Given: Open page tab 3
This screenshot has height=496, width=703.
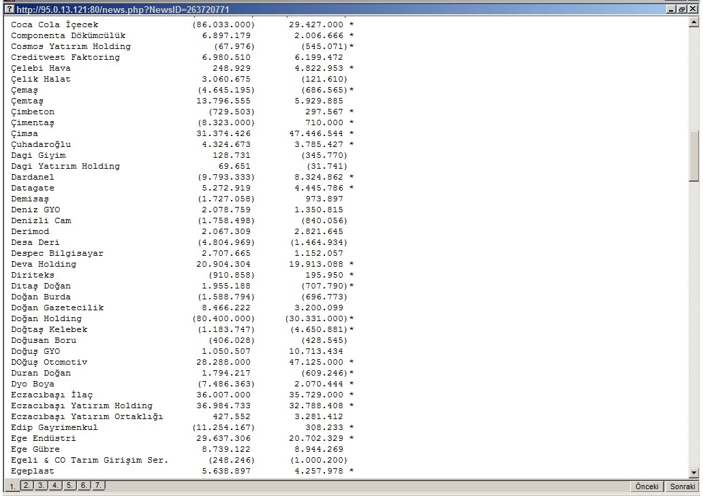Looking at the screenshot, I should click(x=41, y=485).
